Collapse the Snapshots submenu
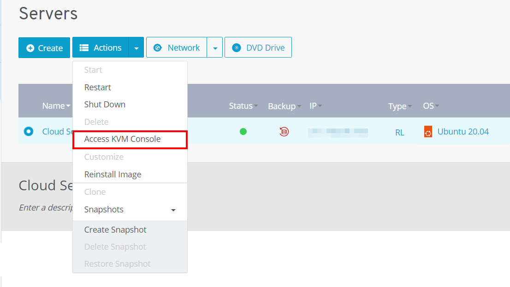The image size is (510, 287). tap(130, 210)
